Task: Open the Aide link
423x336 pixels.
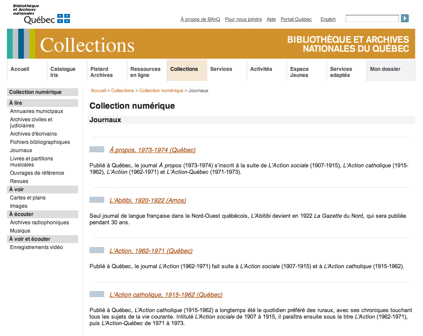Action: [271, 19]
